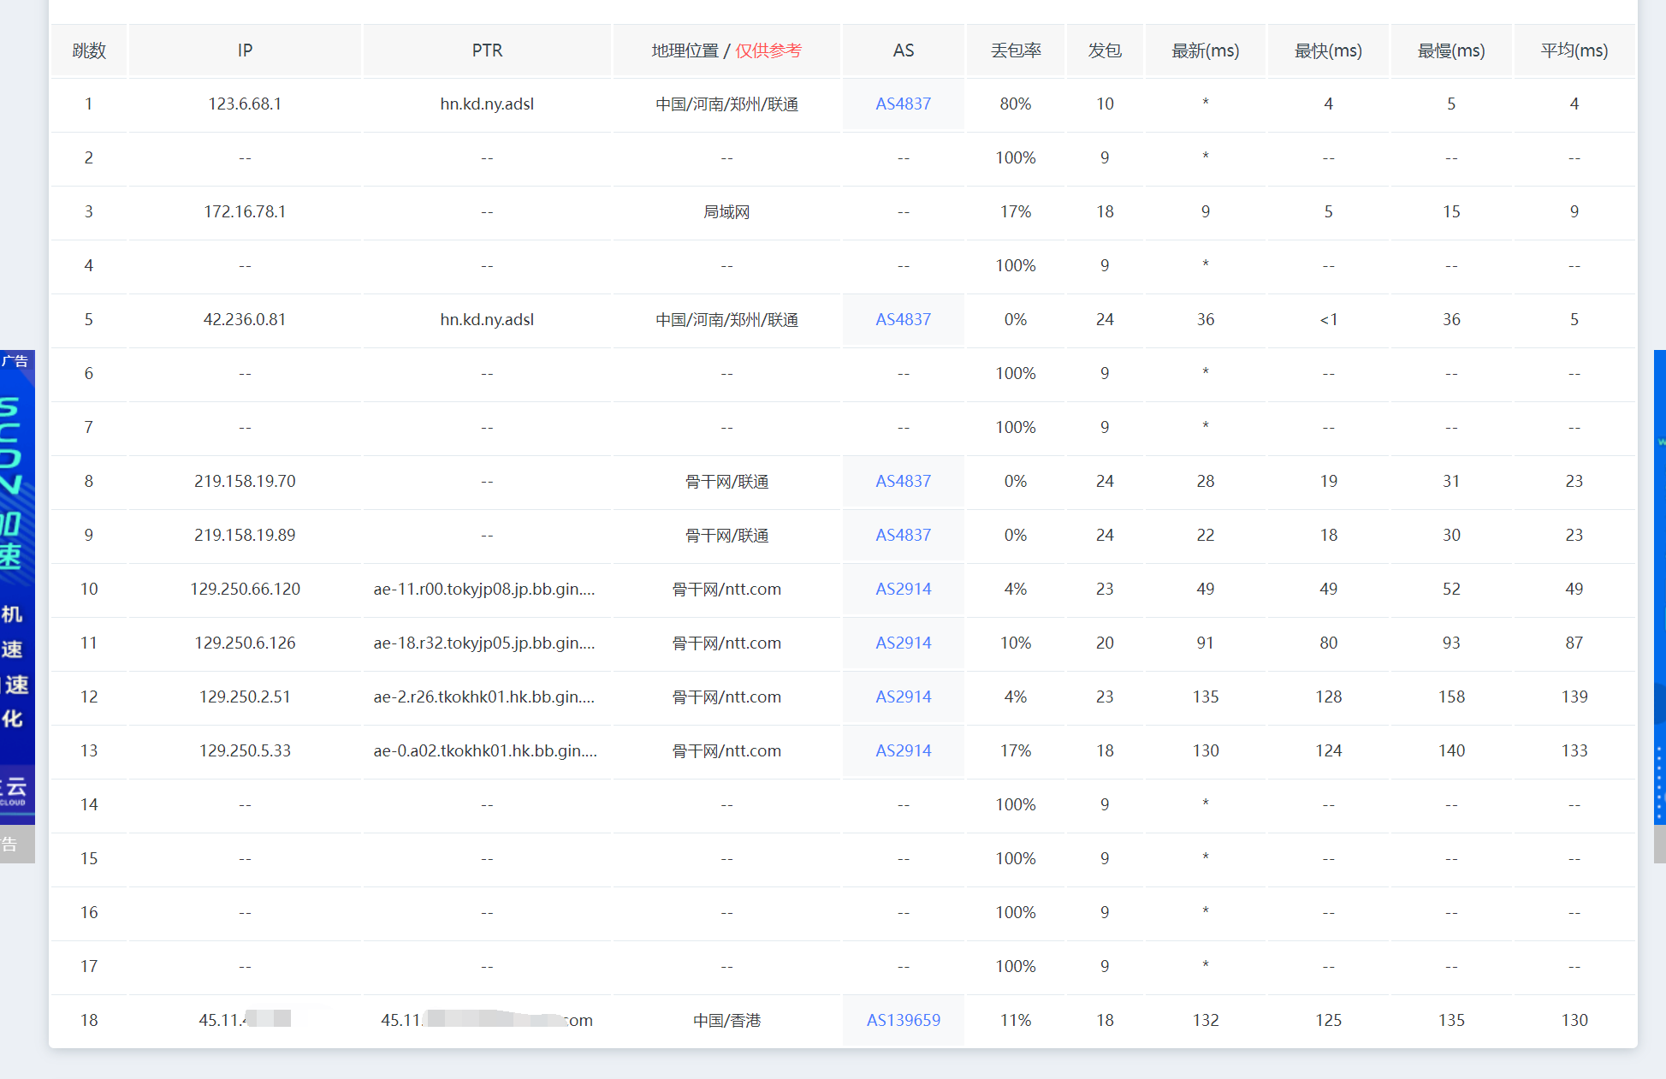The image size is (1666, 1079).
Task: Click AS2914 link for 129.250.5.33
Action: [903, 750]
